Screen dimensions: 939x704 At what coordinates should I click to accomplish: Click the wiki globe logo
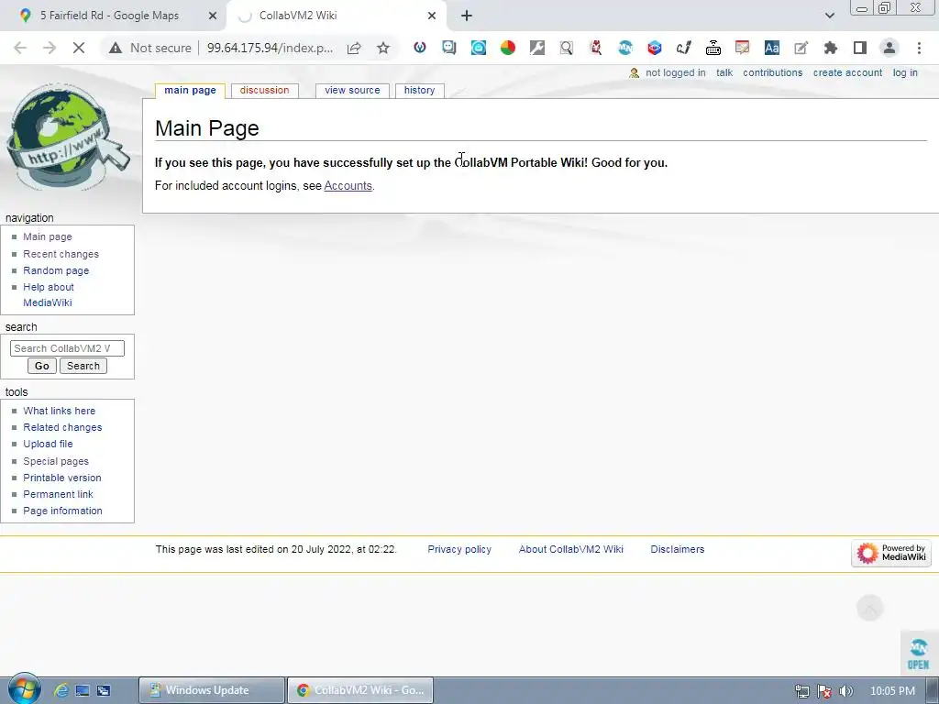coord(67,137)
